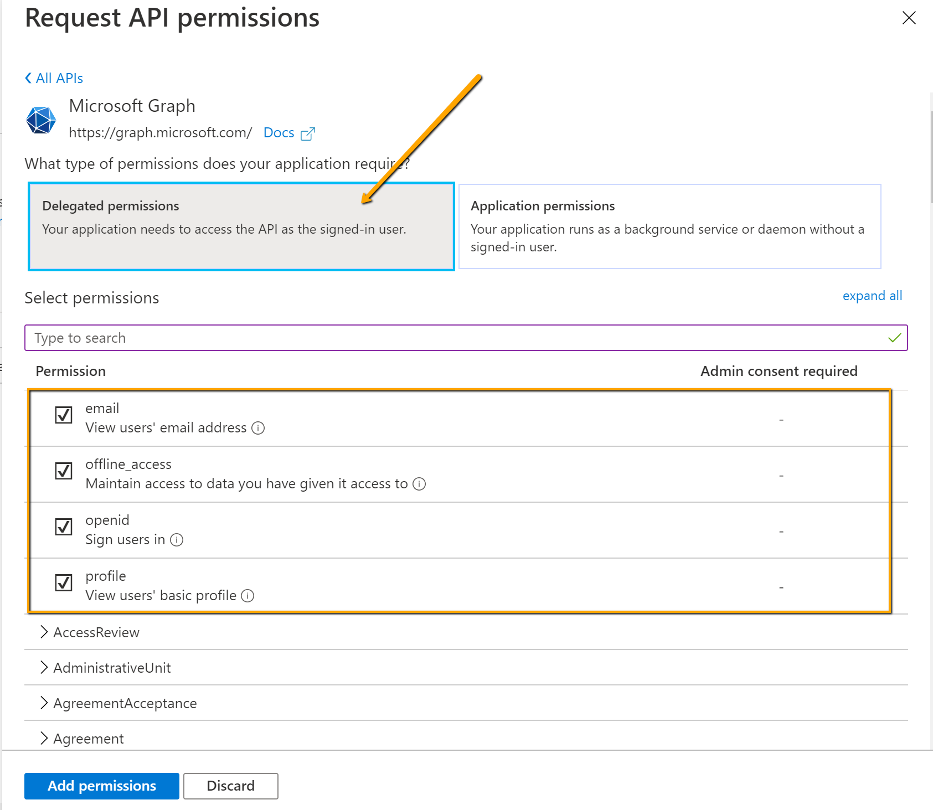Viewport: 933px width, 810px height.
Task: Select the Delegated permissions tile
Action: click(x=241, y=226)
